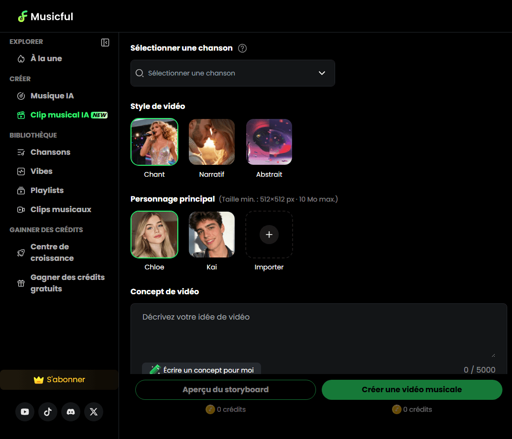Open the Vibes section
The width and height of the screenshot is (512, 439).
(41, 171)
